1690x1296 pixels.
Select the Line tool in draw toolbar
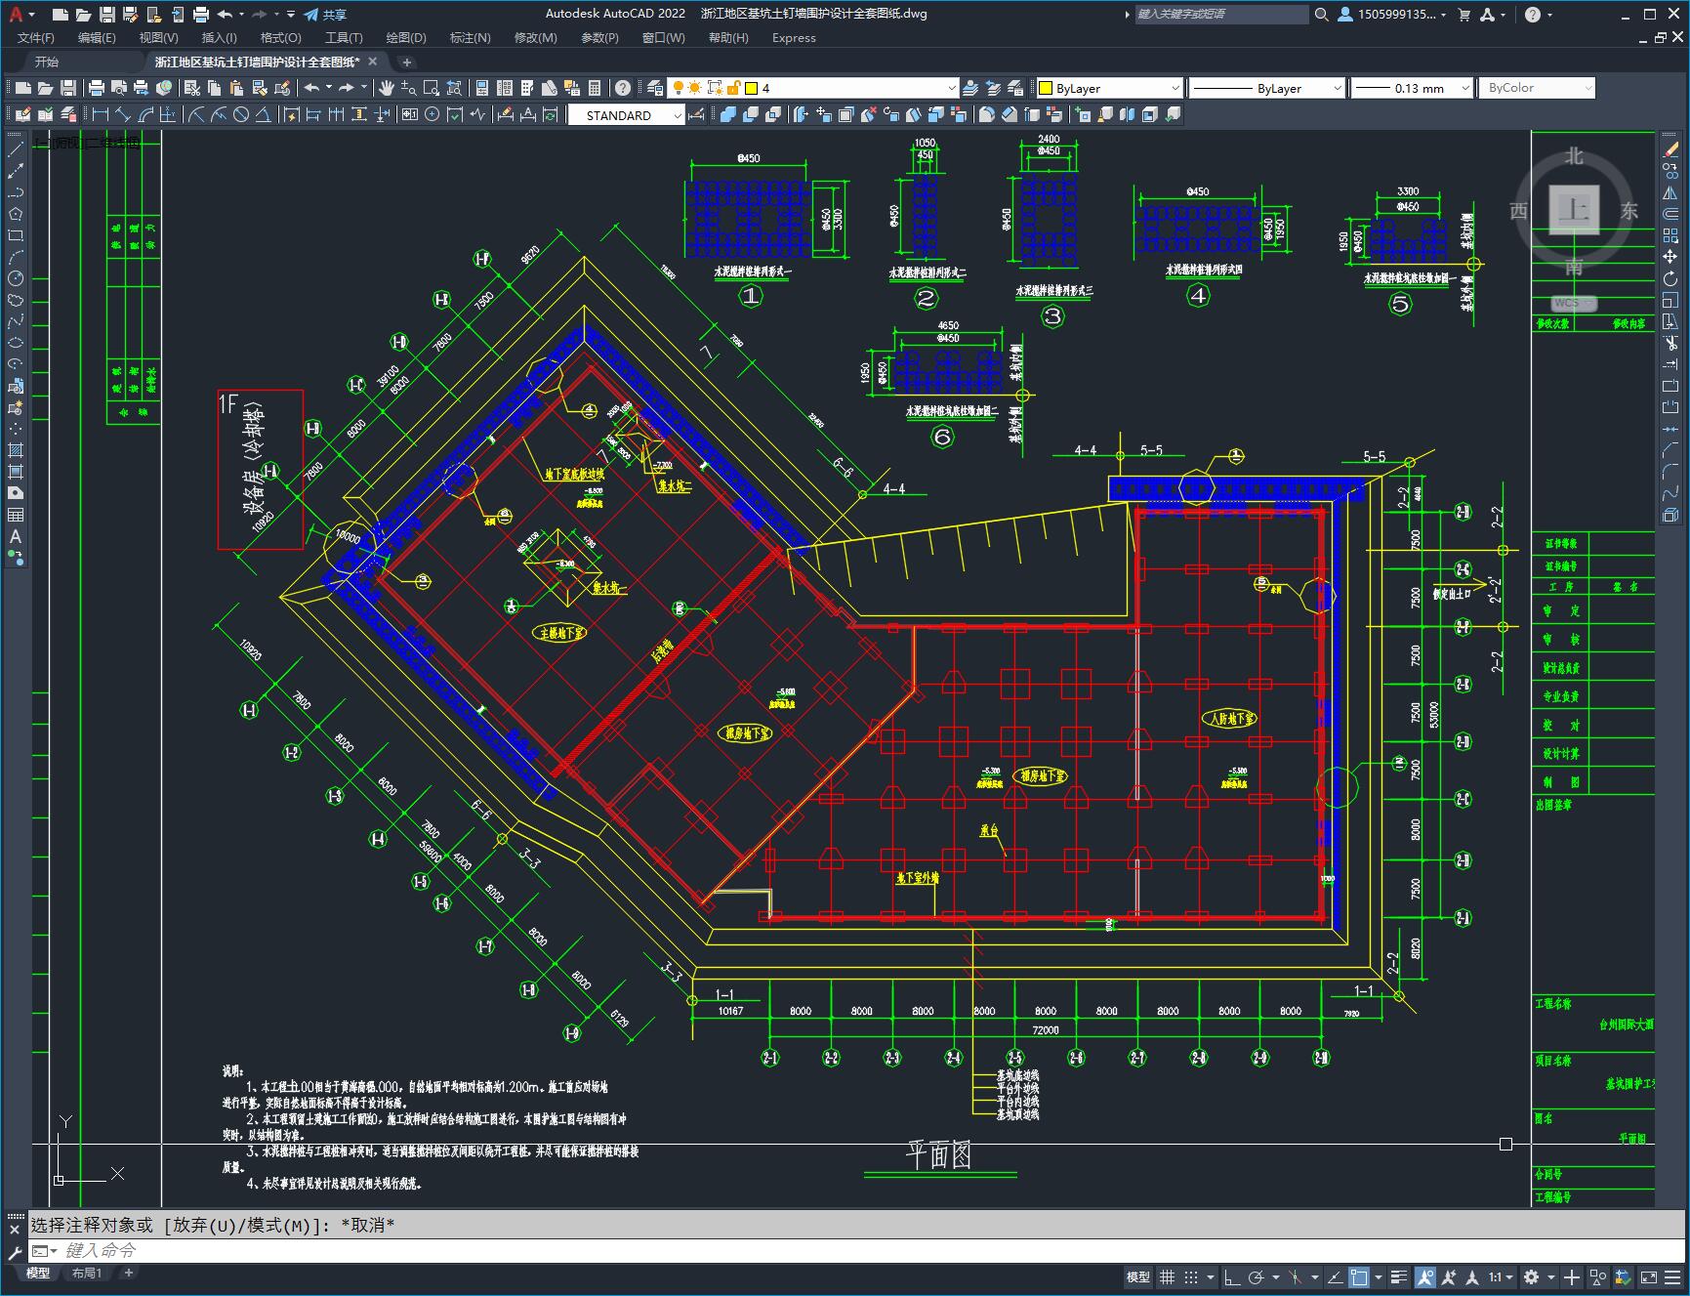pyautogui.click(x=16, y=149)
